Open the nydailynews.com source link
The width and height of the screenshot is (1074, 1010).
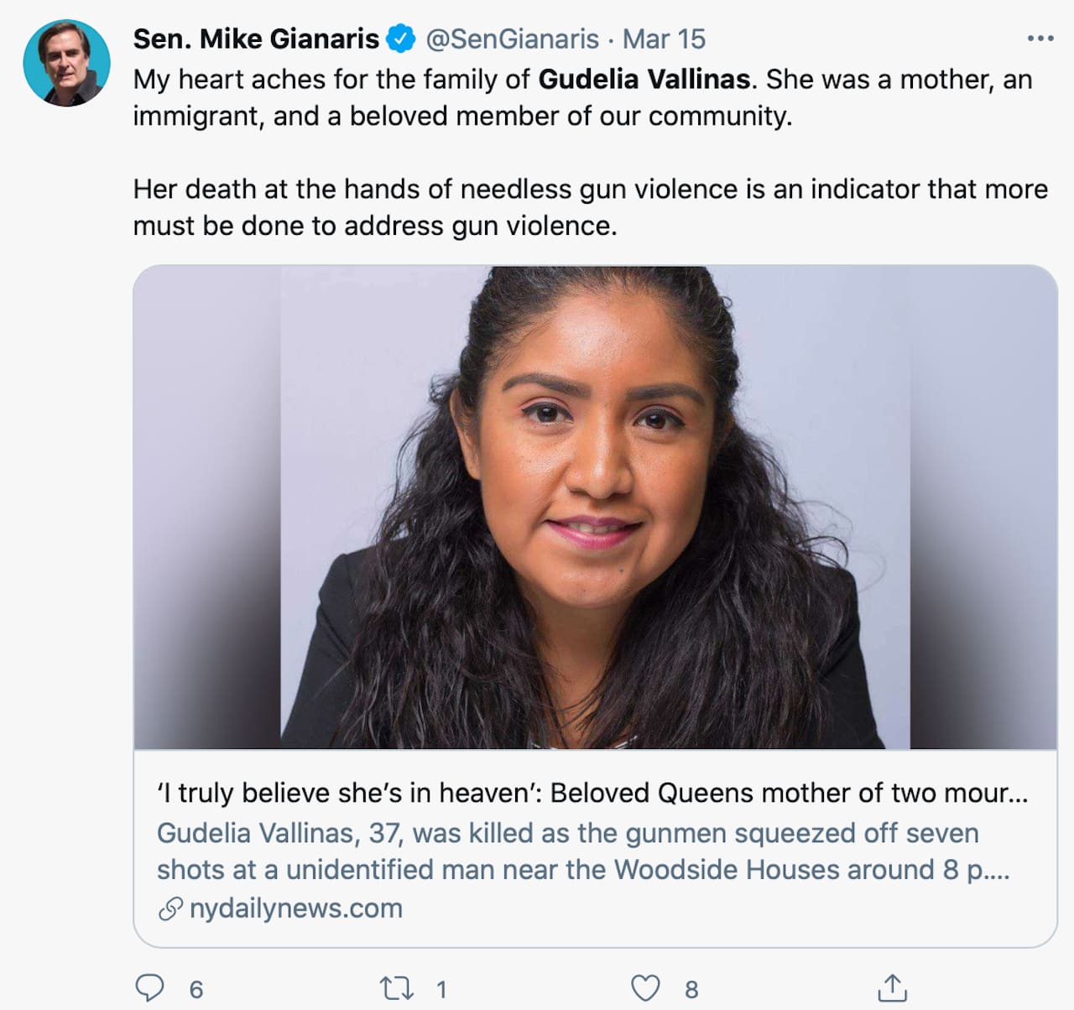click(295, 908)
